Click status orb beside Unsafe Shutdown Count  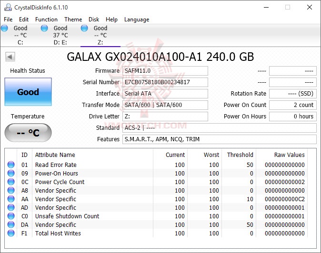(x=11, y=216)
